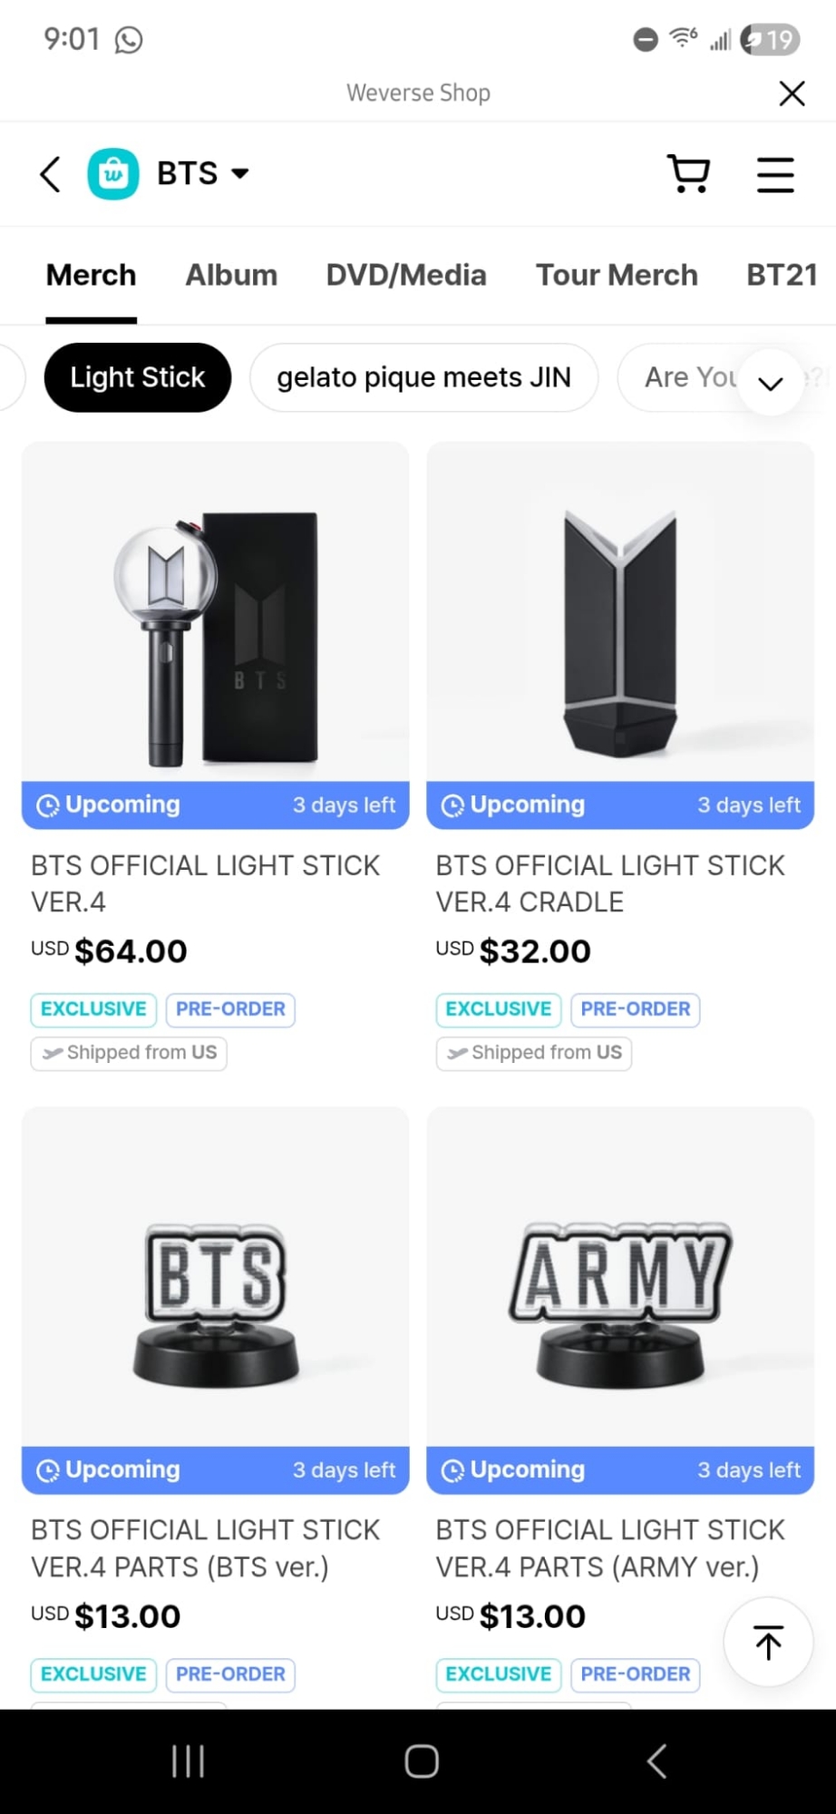
Task: Open the shopping cart
Action: pyautogui.click(x=688, y=173)
